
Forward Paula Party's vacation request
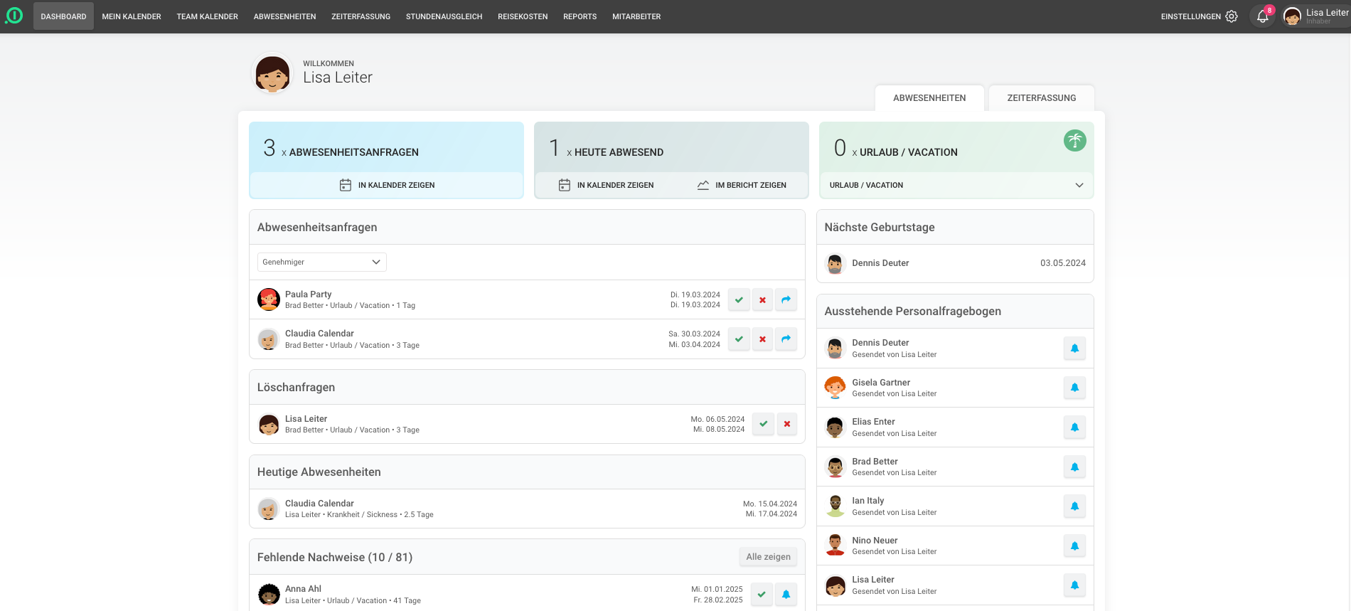click(x=786, y=300)
